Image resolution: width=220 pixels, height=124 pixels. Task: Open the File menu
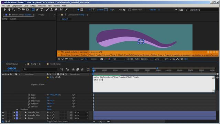3,6
